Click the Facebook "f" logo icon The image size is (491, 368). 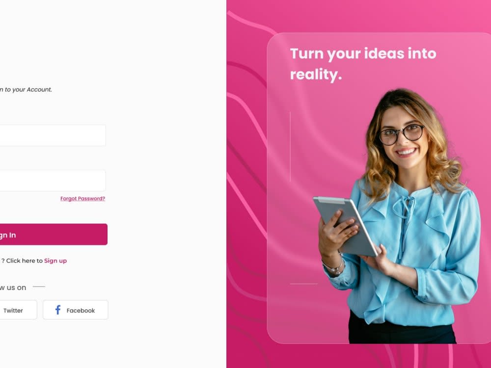58,310
